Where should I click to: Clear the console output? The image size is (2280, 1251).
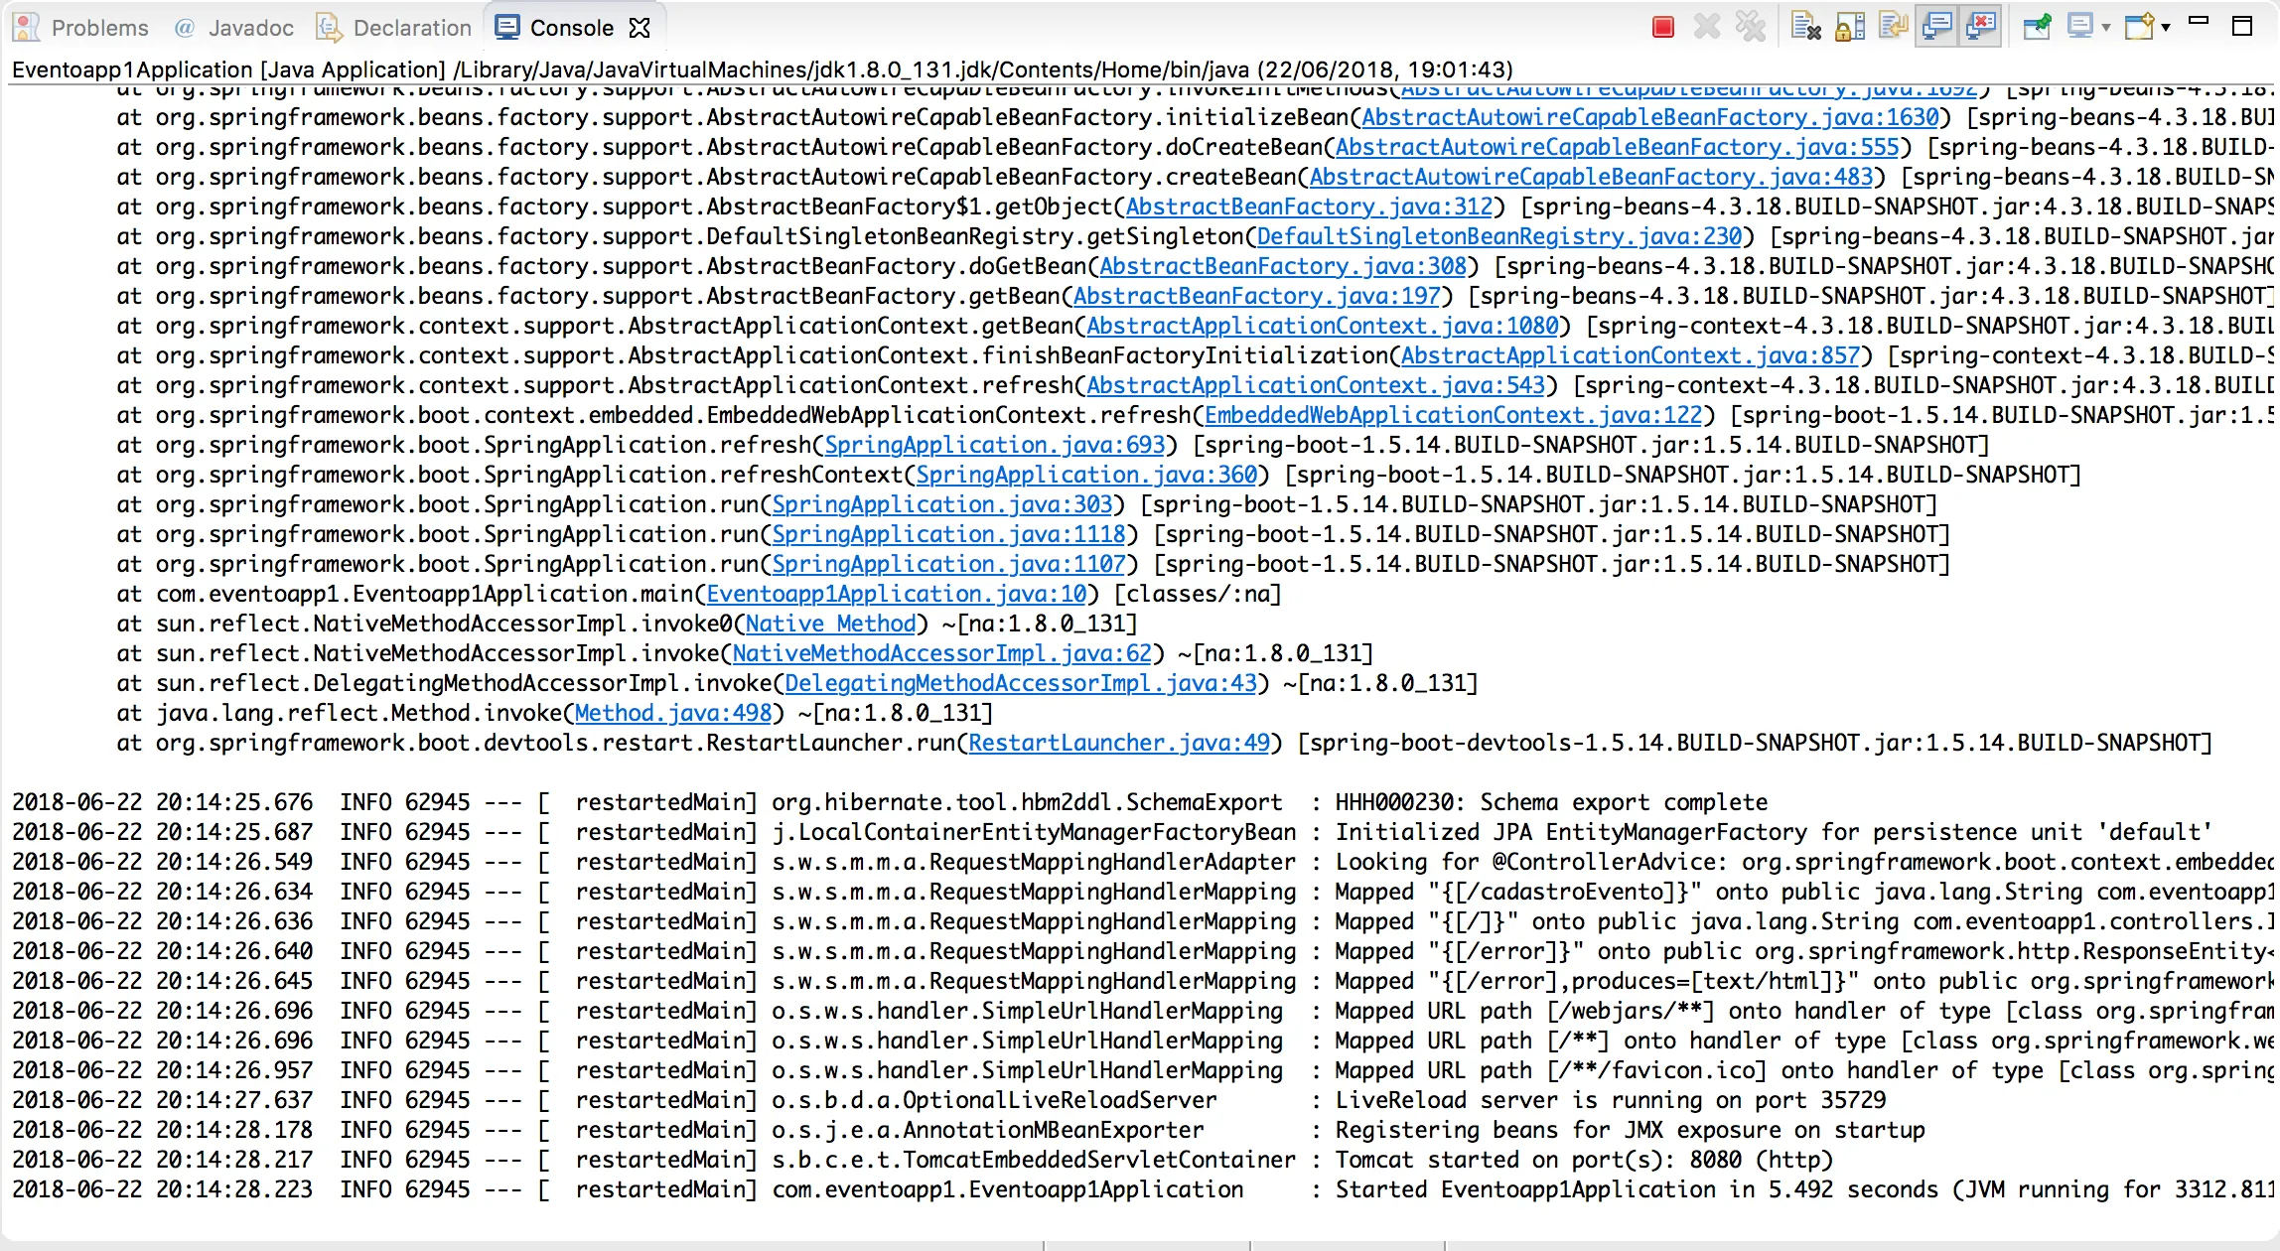(x=1805, y=27)
